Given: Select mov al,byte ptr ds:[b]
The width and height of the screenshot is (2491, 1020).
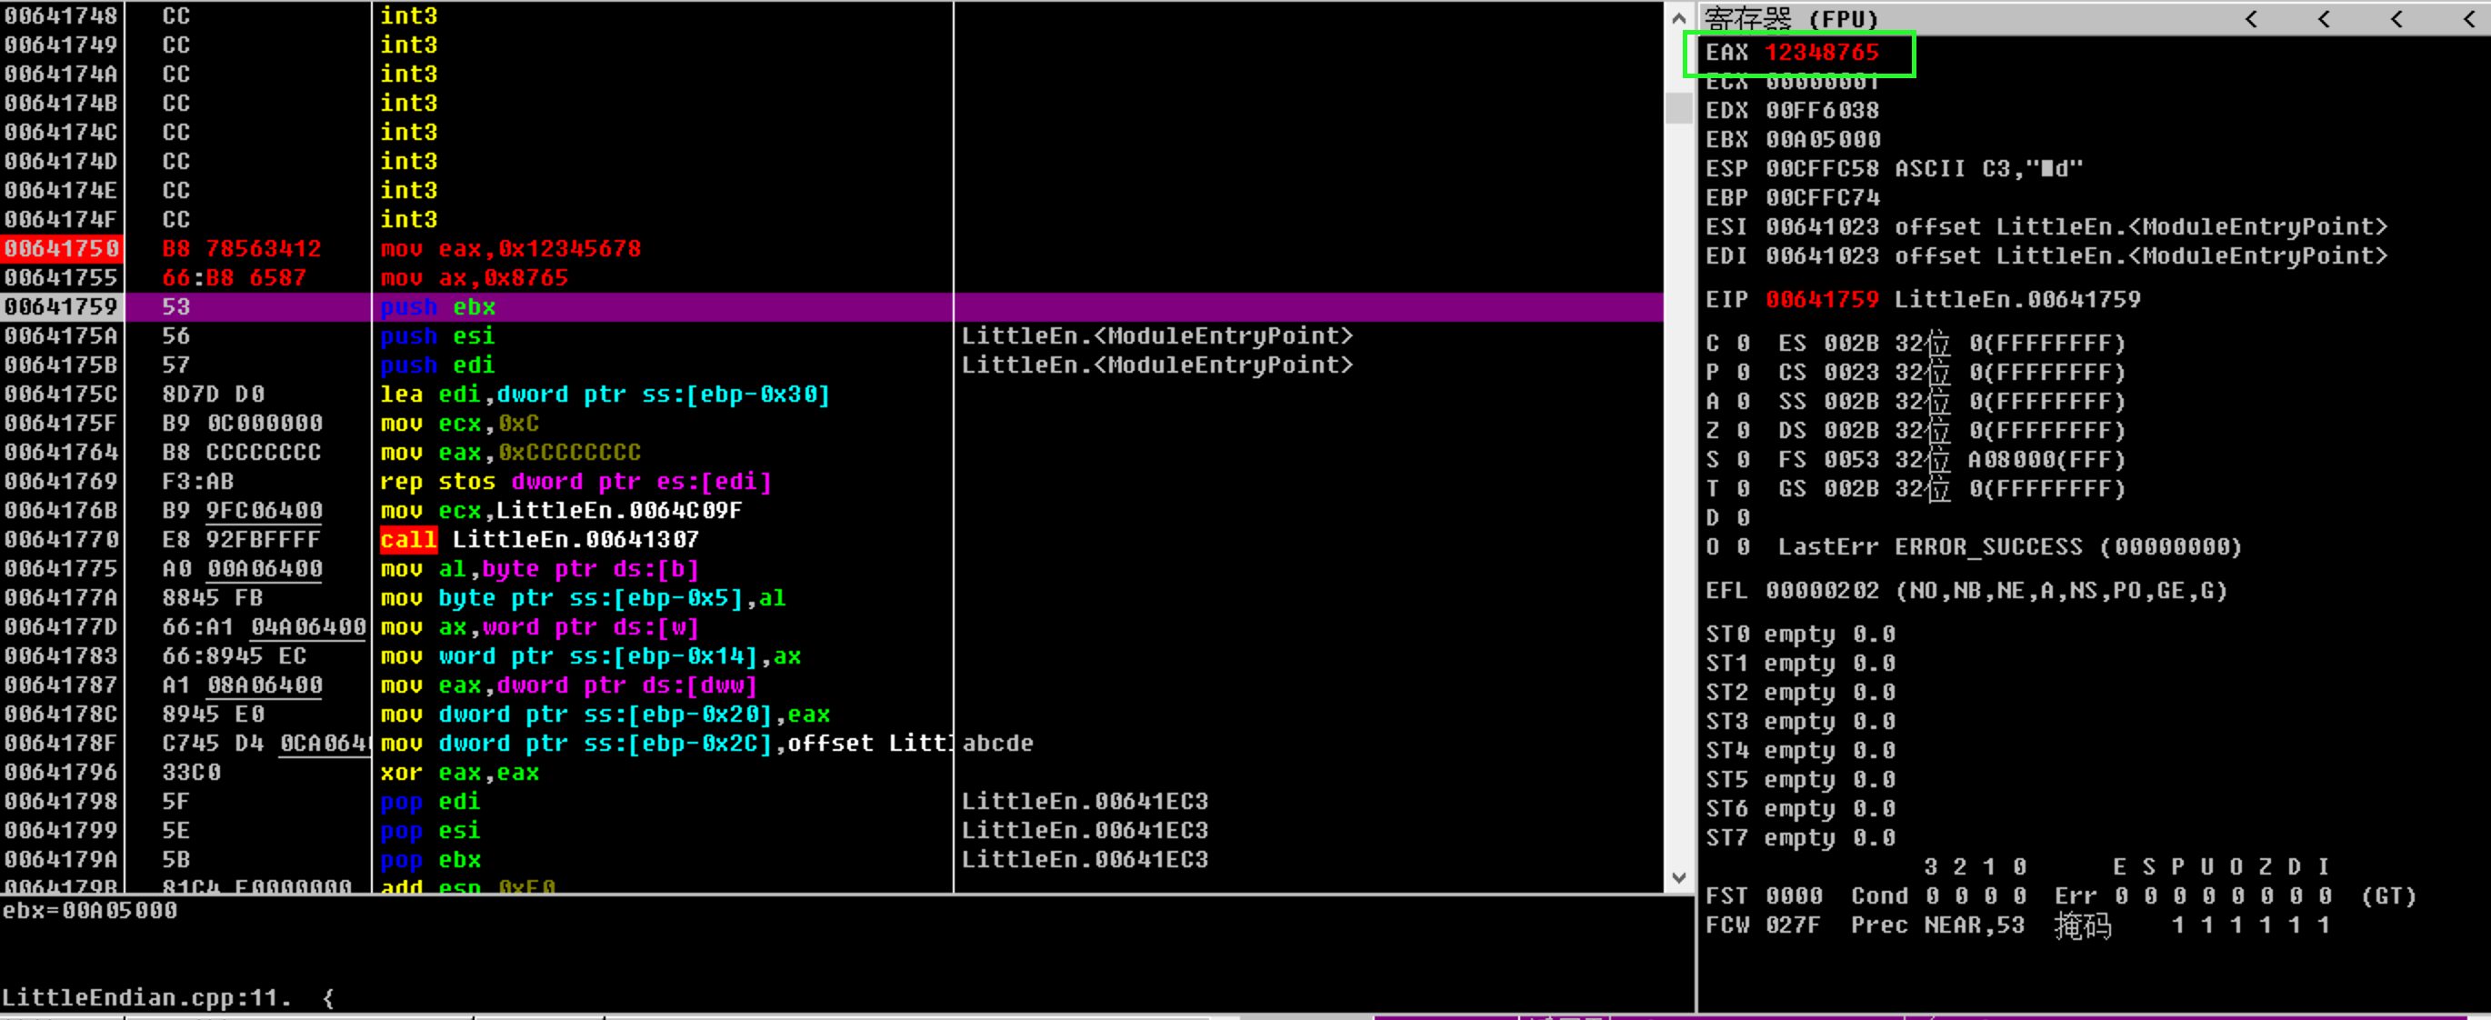Looking at the screenshot, I should coord(538,568).
